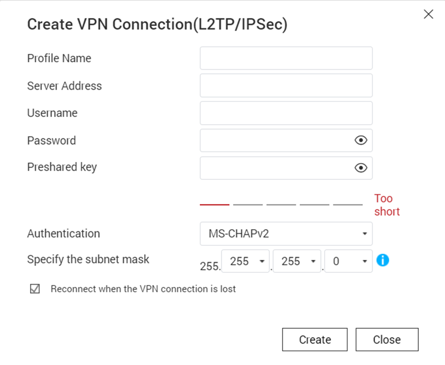Click the Create button
Viewport: 445px width, 365px height.
[x=315, y=339]
